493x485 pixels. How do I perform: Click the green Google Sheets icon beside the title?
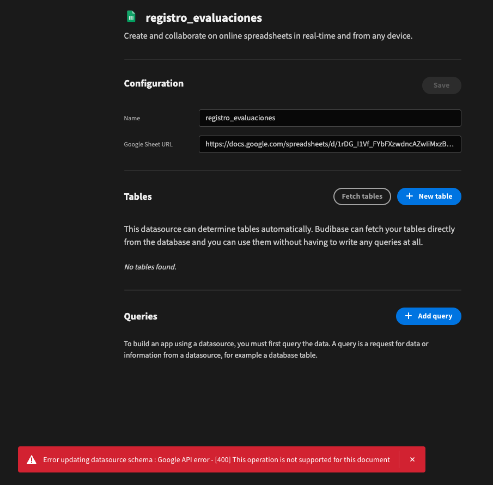click(131, 16)
